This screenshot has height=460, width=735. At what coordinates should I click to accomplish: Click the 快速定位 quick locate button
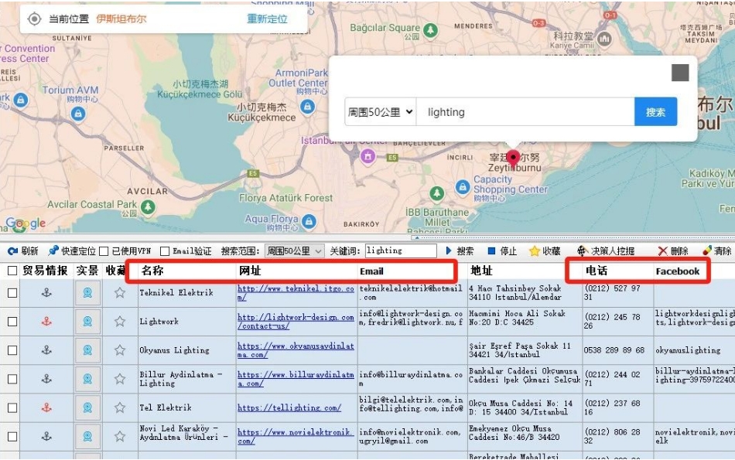click(x=72, y=251)
